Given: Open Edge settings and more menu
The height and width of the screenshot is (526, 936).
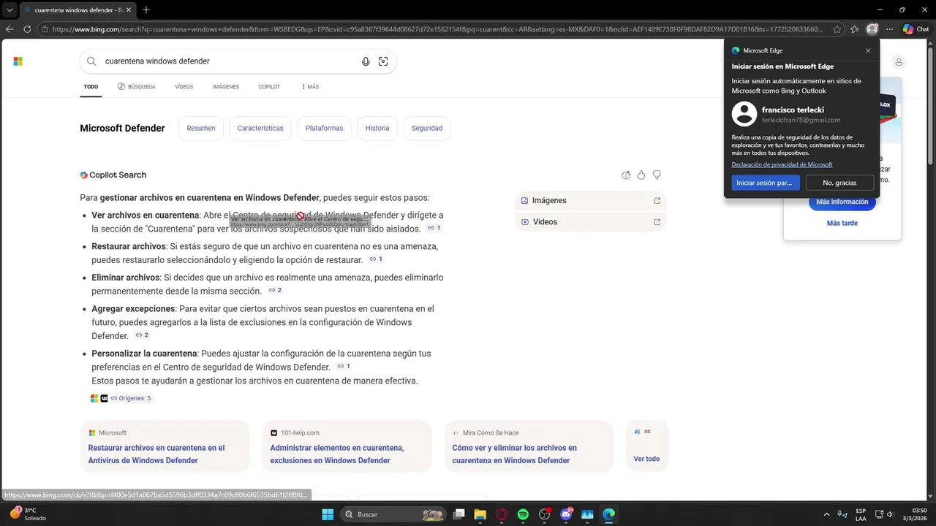Looking at the screenshot, I should [889, 29].
